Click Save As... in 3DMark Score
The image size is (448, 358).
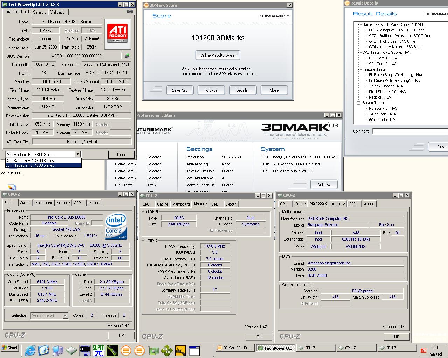click(x=181, y=90)
